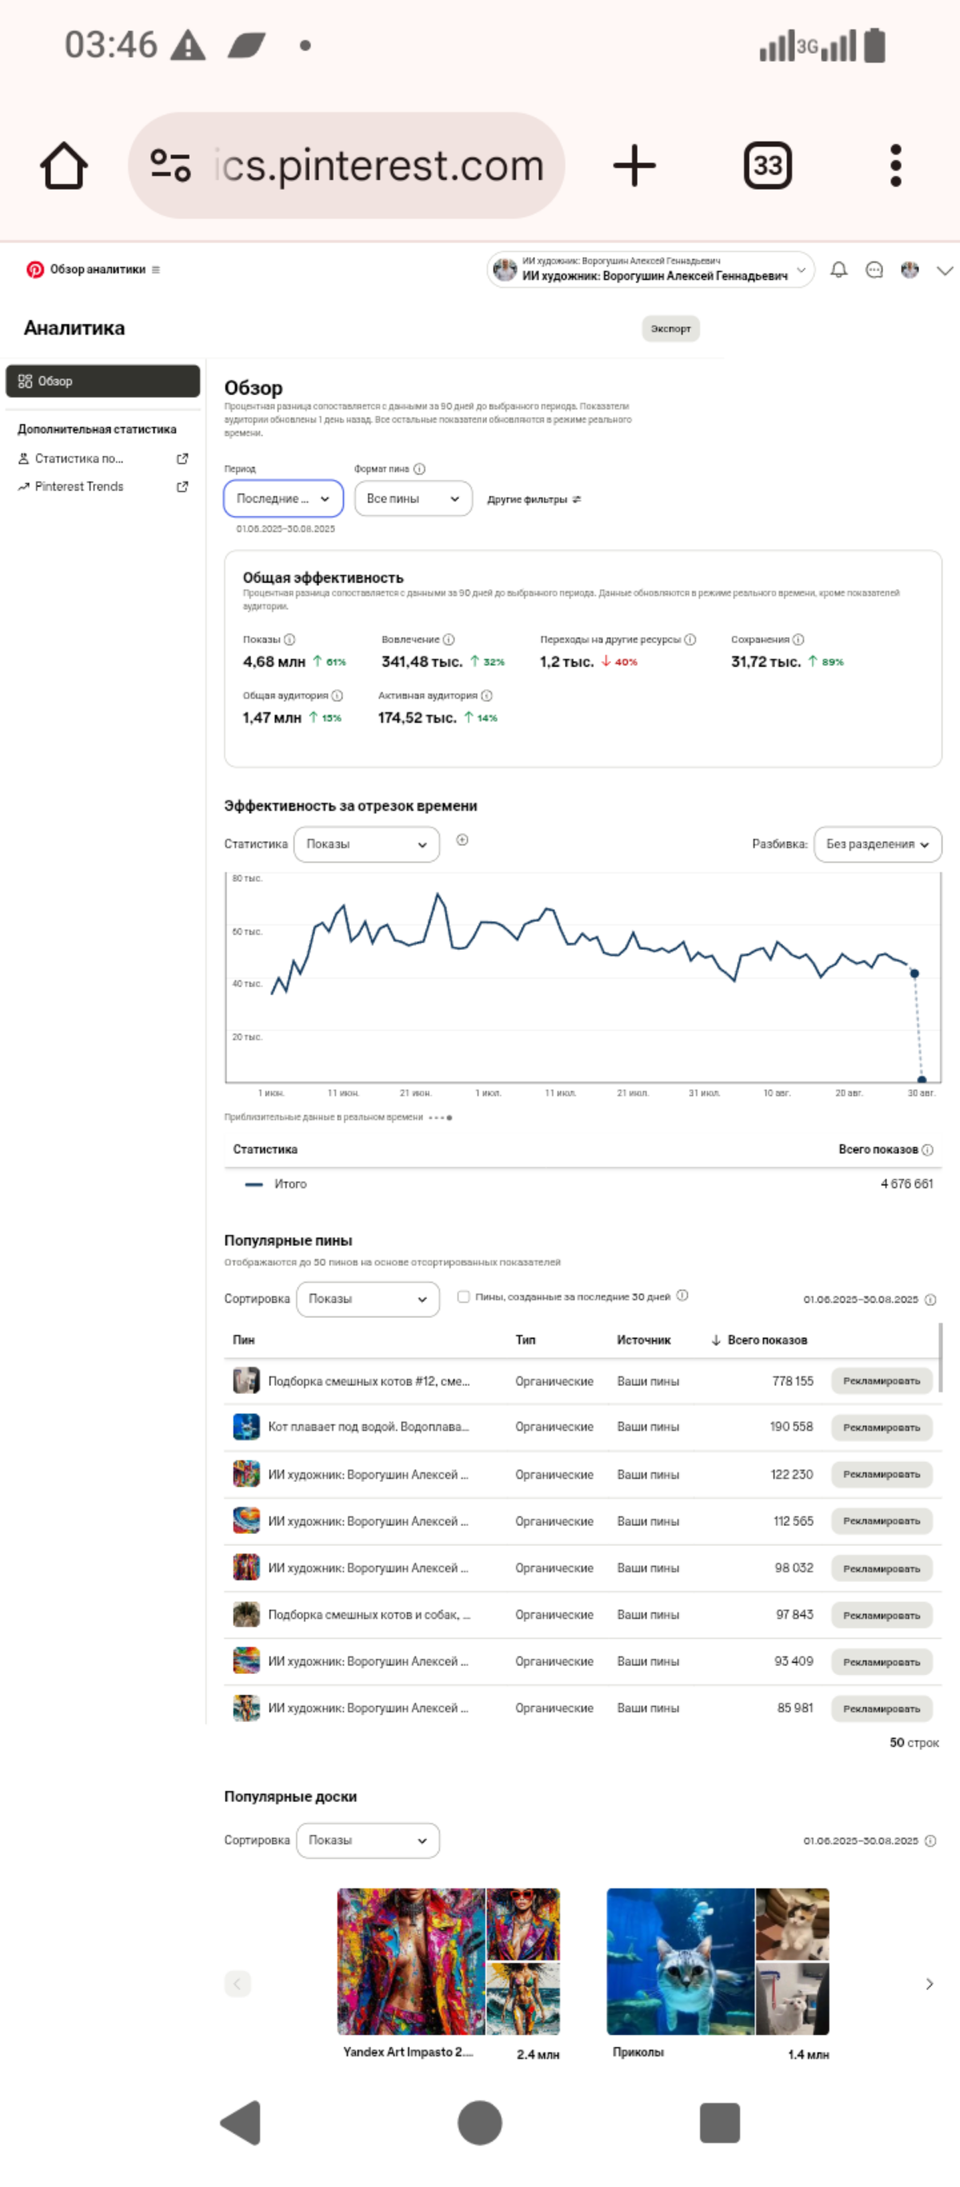Click external link icon beside Статистика по...
Viewport: 960px width, 2187px height.
click(x=182, y=459)
